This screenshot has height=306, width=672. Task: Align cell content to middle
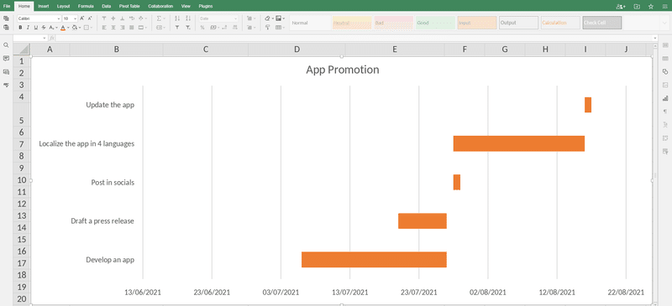tap(113, 18)
